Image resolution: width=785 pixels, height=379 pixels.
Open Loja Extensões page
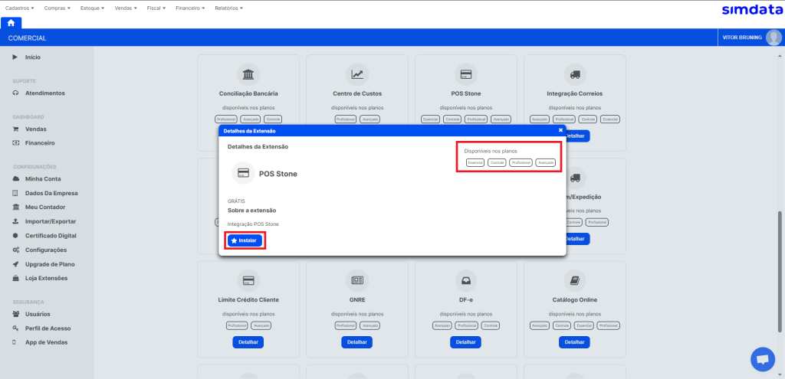47,278
